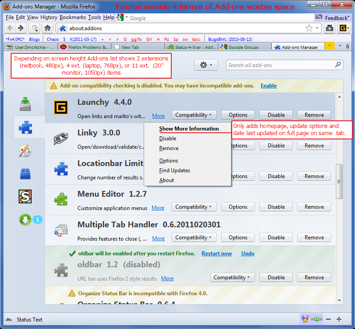Image resolution: width=355 pixels, height=329 pixels.
Task: Click the Launchy G toolbar button
Action: [344, 28]
